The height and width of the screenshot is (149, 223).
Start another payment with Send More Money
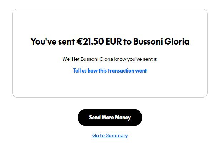110,118
